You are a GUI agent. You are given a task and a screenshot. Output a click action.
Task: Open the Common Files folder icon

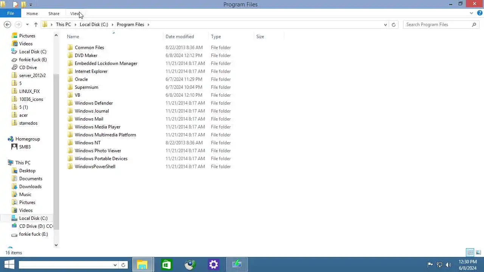tap(70, 48)
